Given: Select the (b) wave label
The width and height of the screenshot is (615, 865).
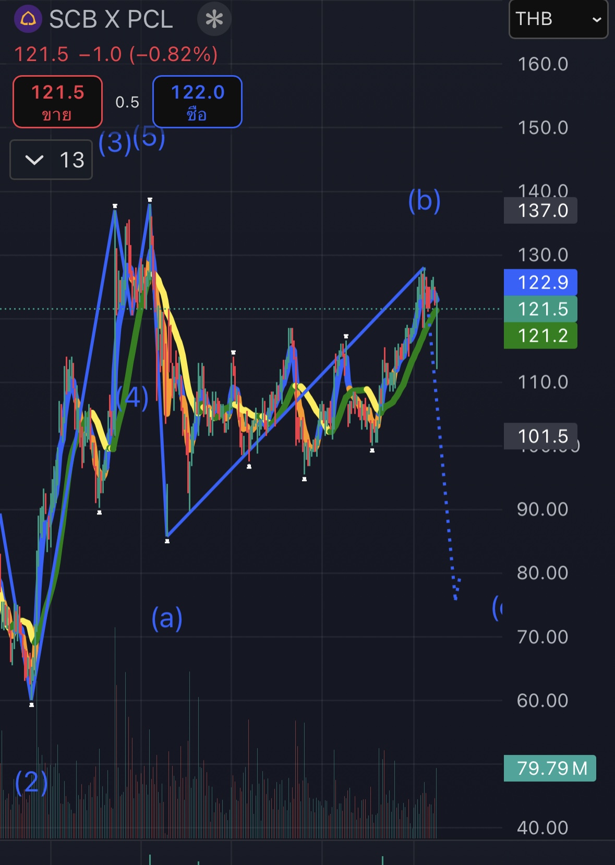Looking at the screenshot, I should coord(425,200).
